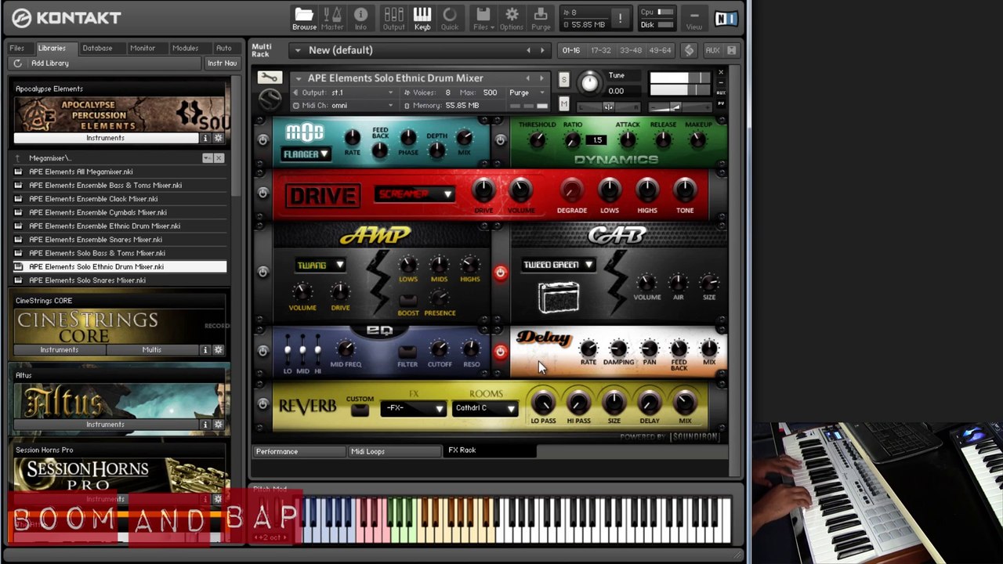Image resolution: width=1003 pixels, height=564 pixels.
Task: Open the Screamer drive type dropdown
Action: (415, 194)
